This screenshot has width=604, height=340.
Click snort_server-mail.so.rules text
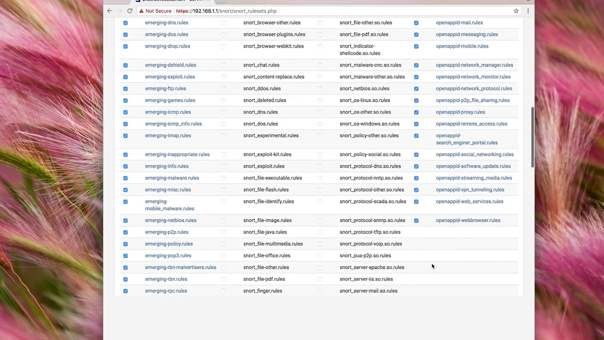pyautogui.click(x=369, y=291)
